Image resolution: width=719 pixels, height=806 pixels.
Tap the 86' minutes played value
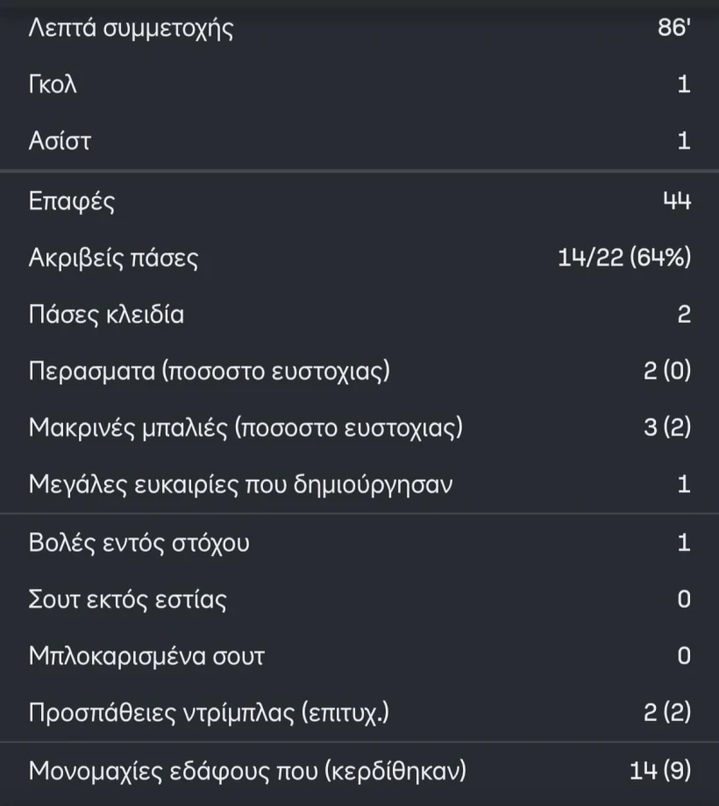(673, 29)
